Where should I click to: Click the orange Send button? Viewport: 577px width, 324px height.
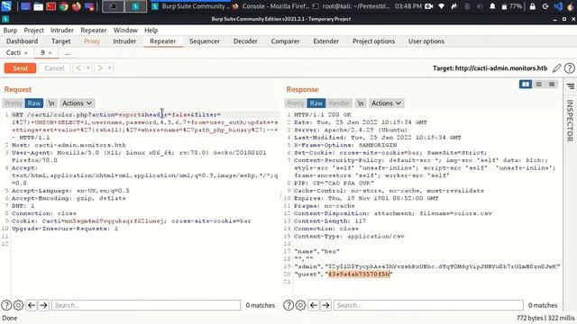coord(20,68)
